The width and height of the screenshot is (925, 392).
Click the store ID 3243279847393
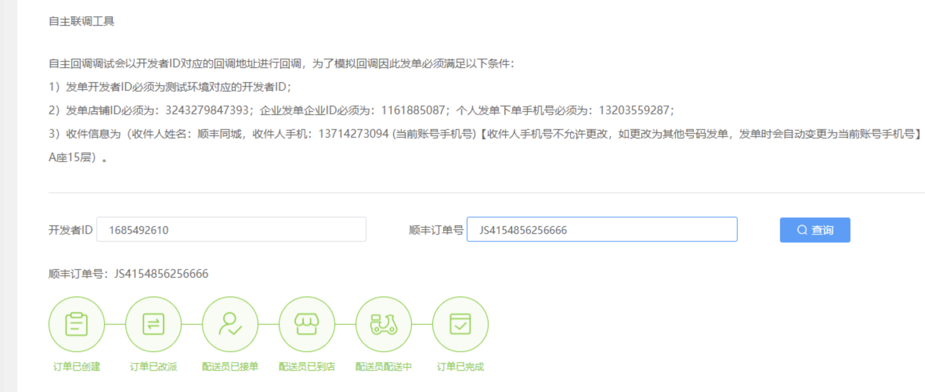207,110
